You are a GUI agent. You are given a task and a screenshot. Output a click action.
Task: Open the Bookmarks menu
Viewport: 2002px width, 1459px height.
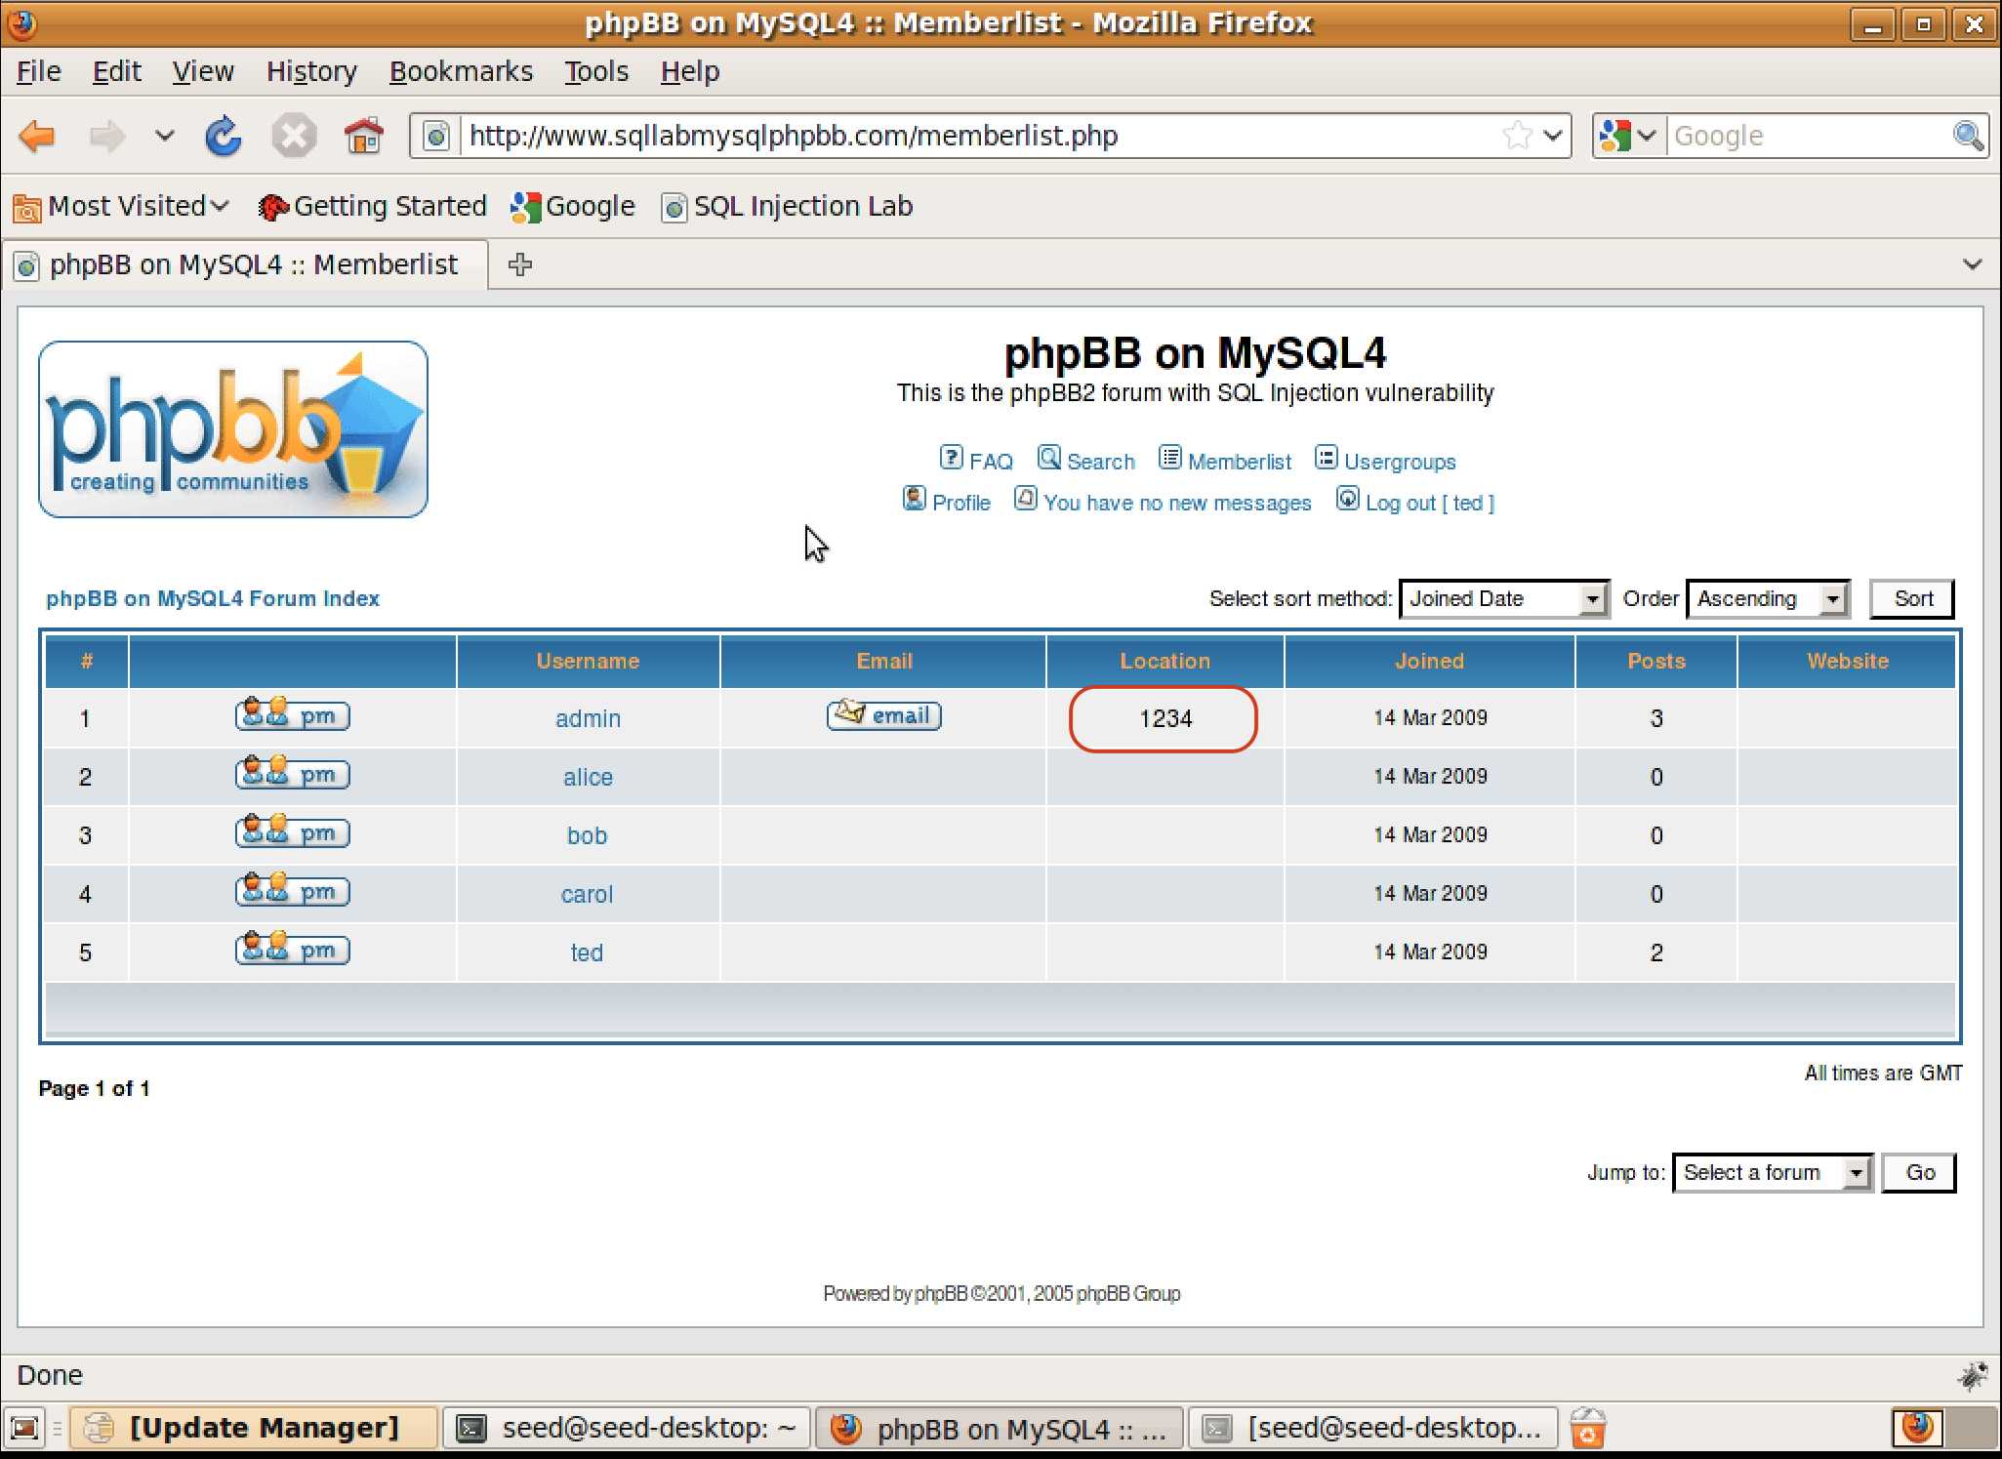461,71
